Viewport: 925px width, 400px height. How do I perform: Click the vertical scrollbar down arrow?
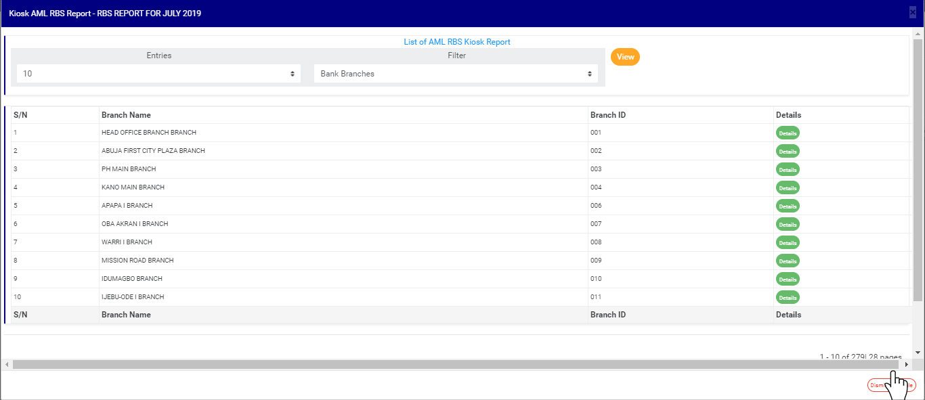click(918, 353)
